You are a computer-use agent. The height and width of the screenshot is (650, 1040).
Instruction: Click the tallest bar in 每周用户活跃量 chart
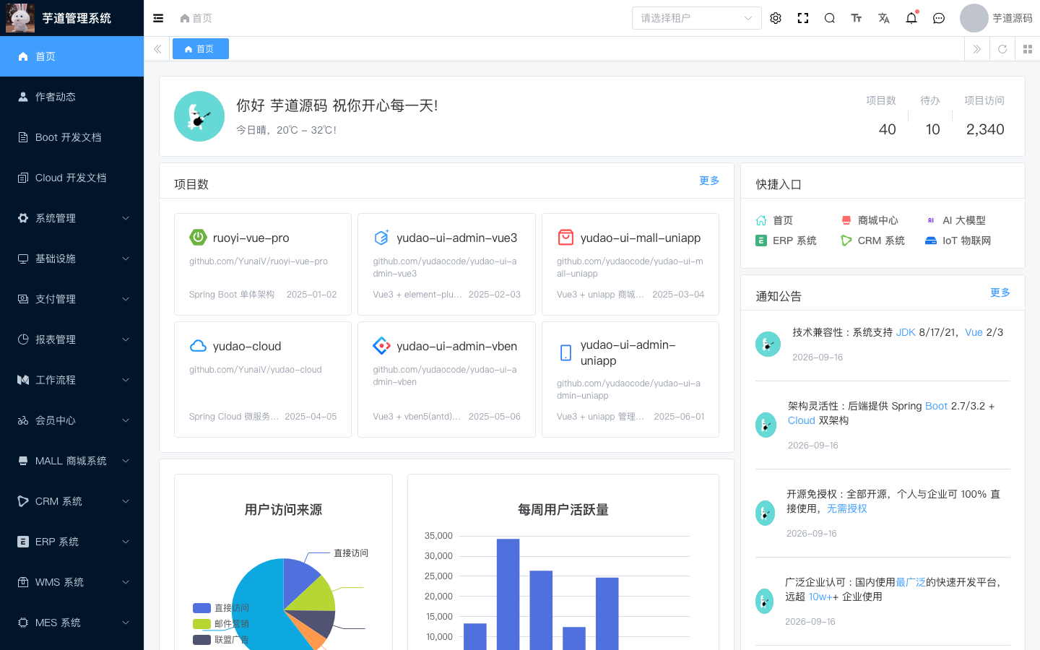[508, 594]
